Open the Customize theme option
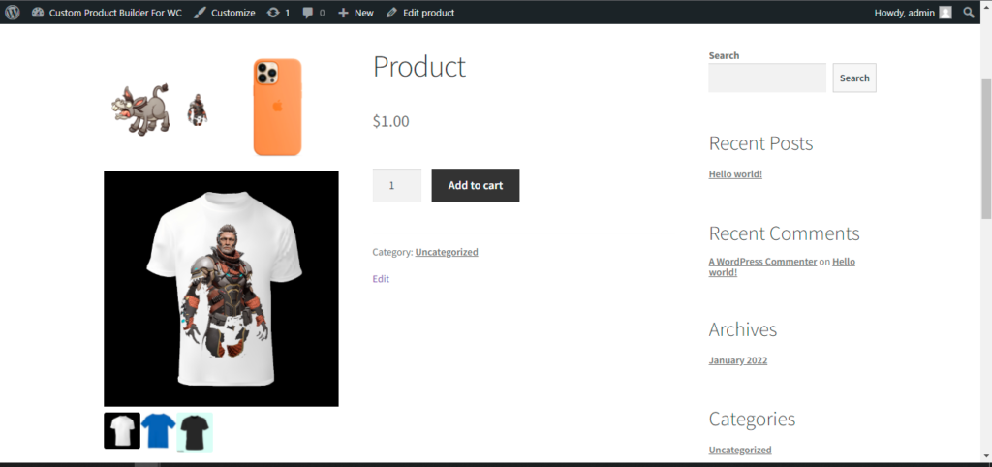The height and width of the screenshot is (467, 992). click(x=225, y=13)
